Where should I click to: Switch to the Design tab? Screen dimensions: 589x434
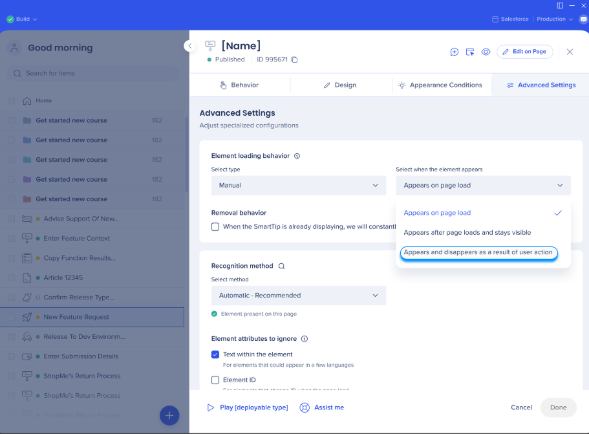tap(340, 85)
